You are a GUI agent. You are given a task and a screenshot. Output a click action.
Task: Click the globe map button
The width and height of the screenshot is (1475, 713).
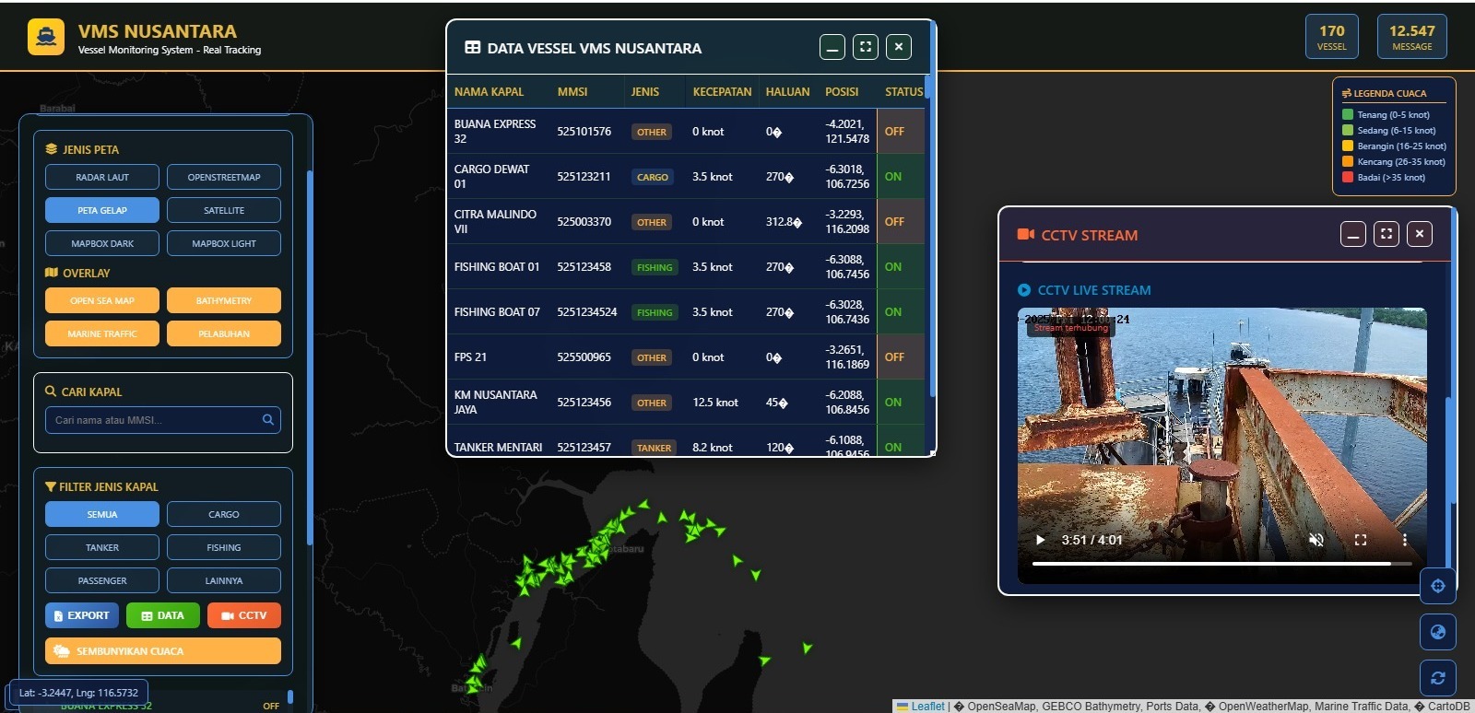click(x=1438, y=632)
